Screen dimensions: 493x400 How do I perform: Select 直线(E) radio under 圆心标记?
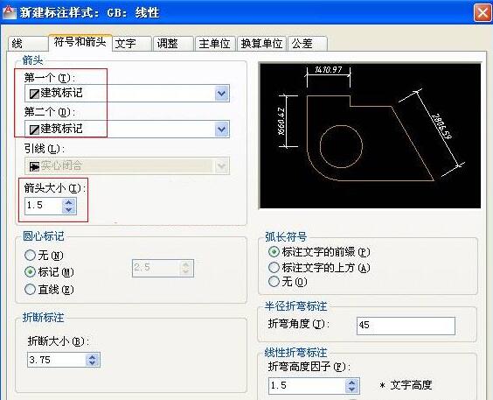(31, 289)
